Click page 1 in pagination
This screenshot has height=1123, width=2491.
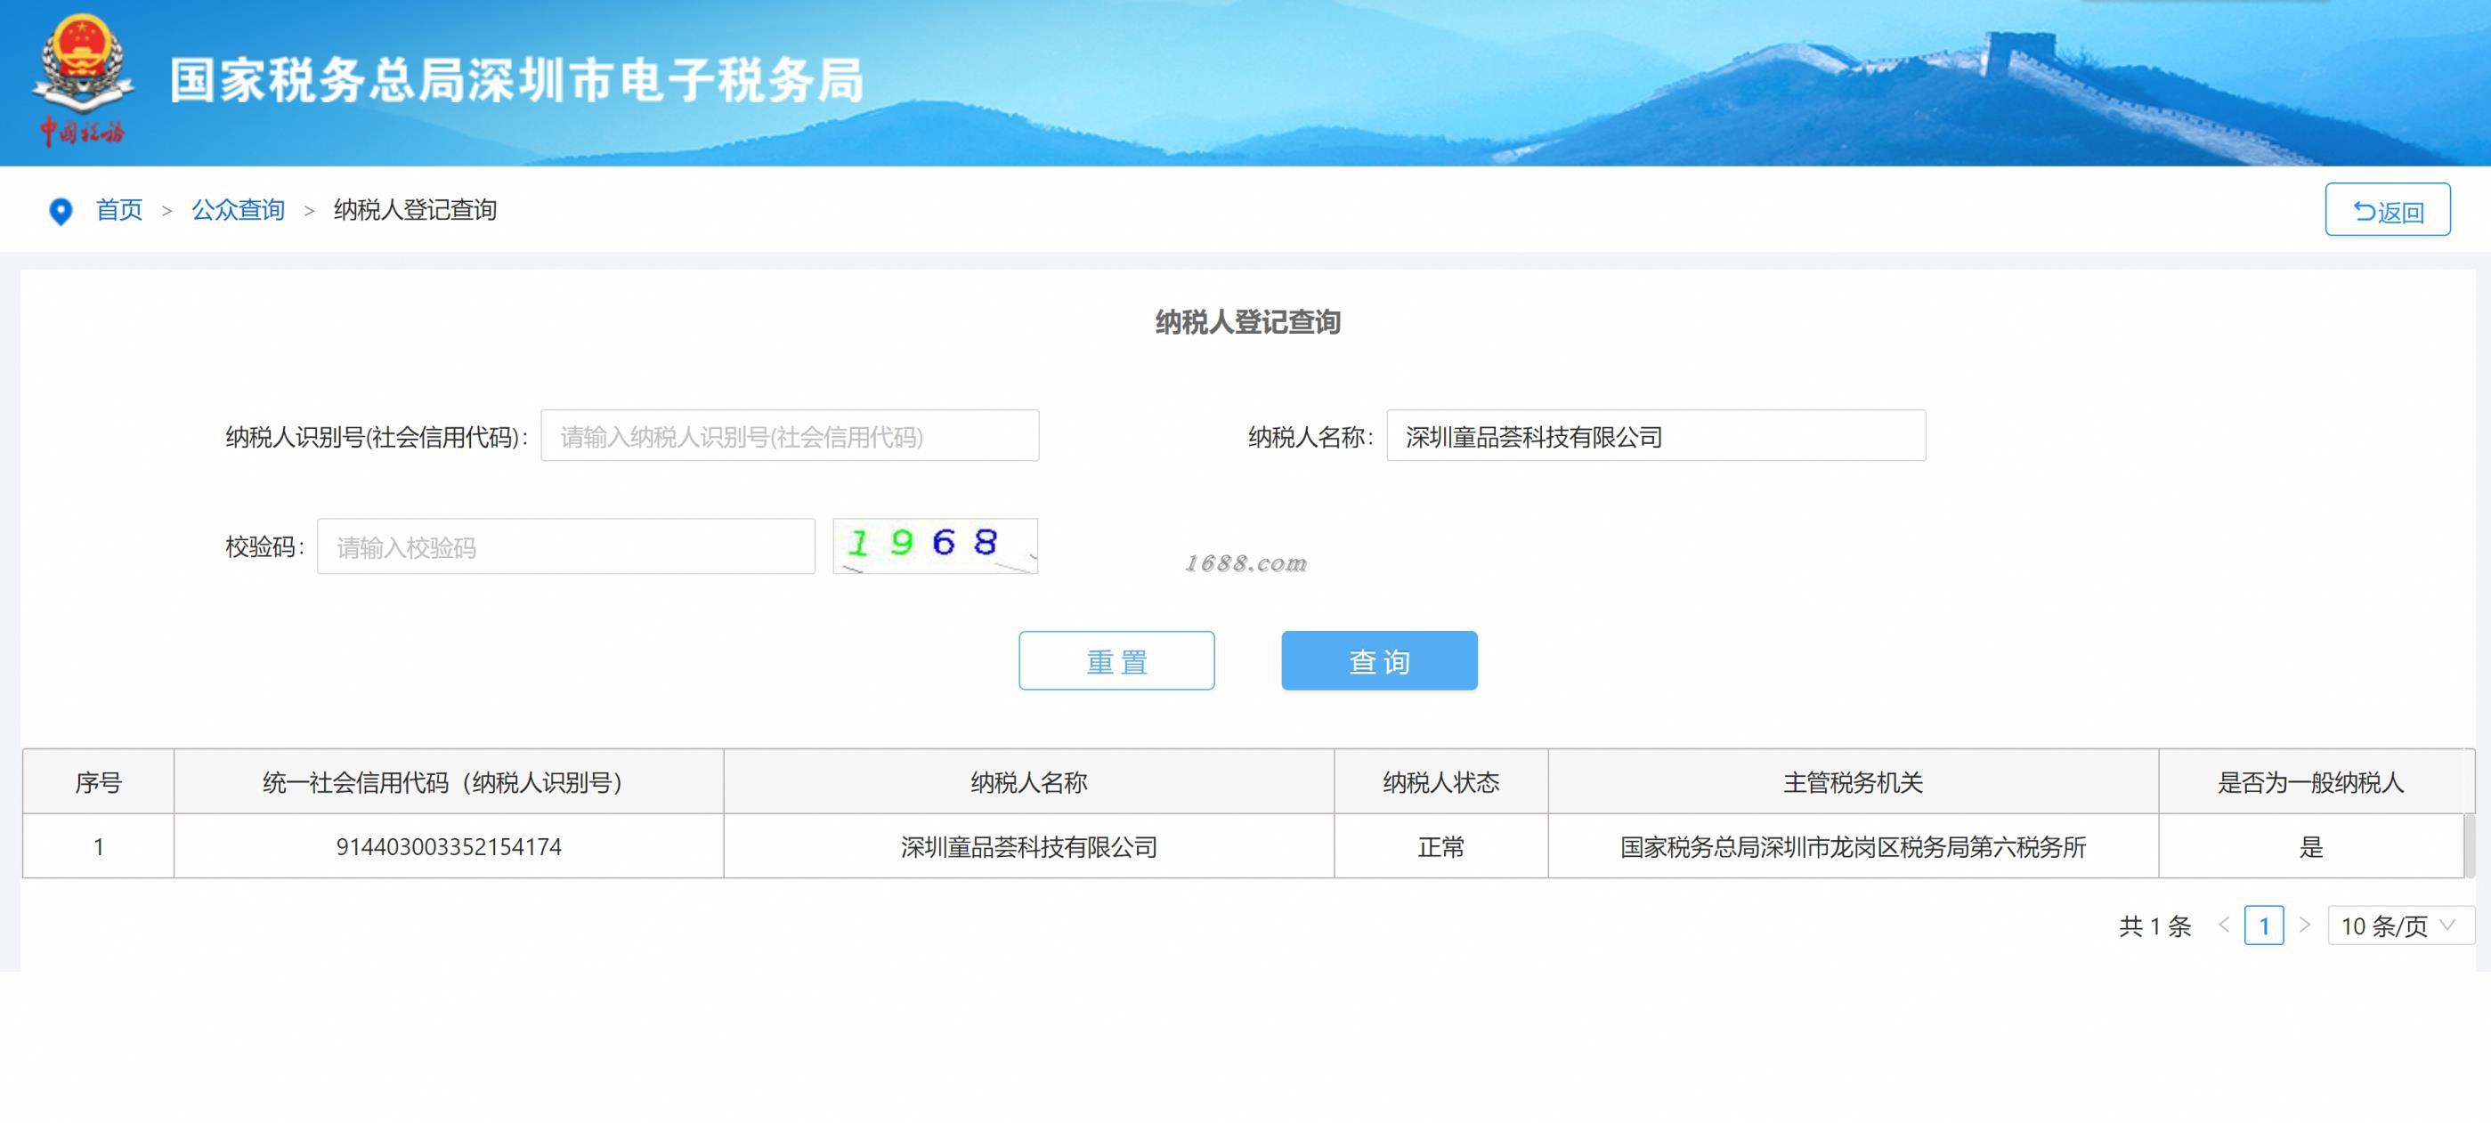point(2264,925)
